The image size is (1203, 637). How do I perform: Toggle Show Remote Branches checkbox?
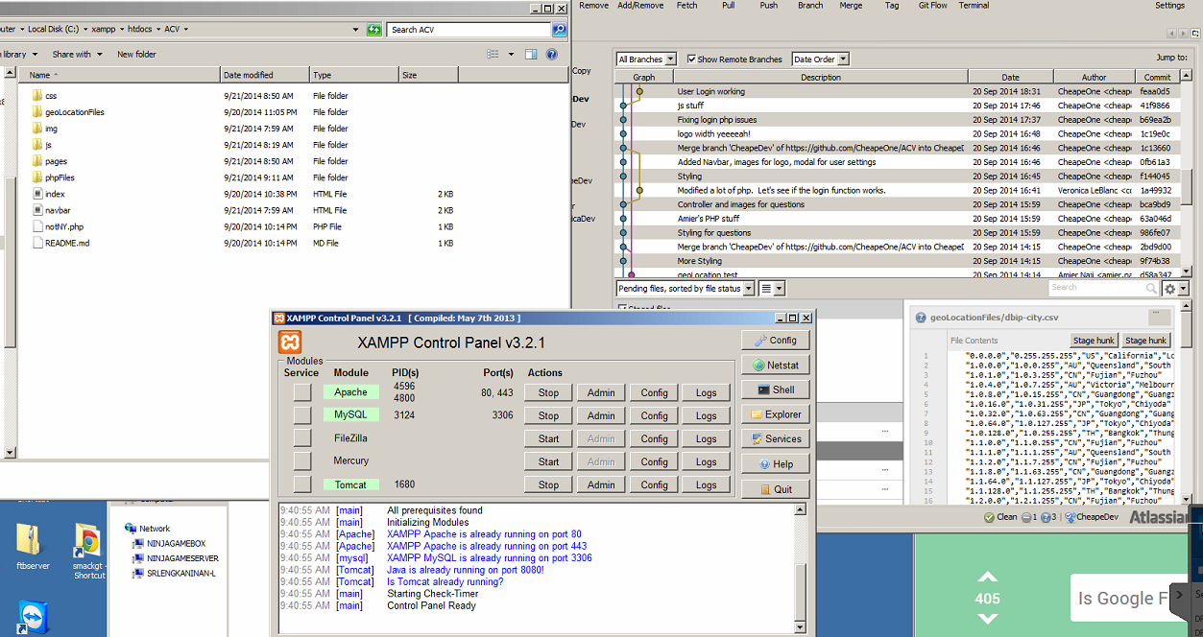[x=691, y=59]
